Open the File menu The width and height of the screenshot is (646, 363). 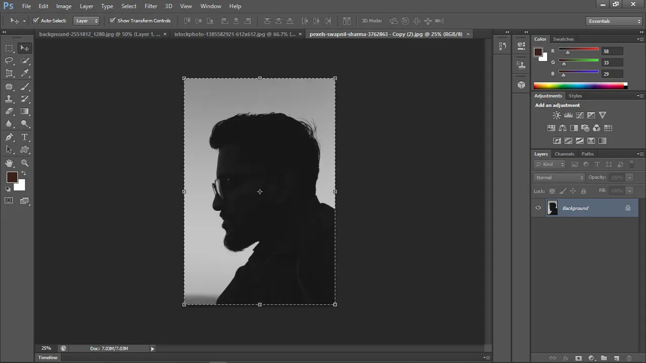tap(27, 6)
